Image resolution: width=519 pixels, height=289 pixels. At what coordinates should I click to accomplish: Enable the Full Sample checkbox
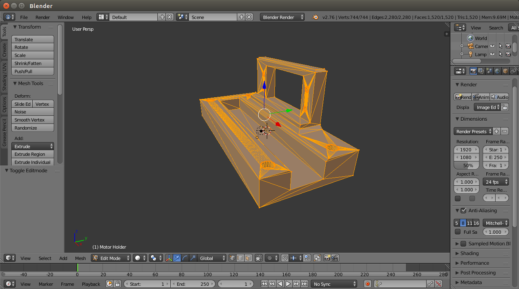[458, 232]
